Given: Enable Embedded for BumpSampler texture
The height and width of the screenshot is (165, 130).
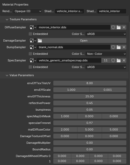Looking at the screenshot, I should click(30, 54).
